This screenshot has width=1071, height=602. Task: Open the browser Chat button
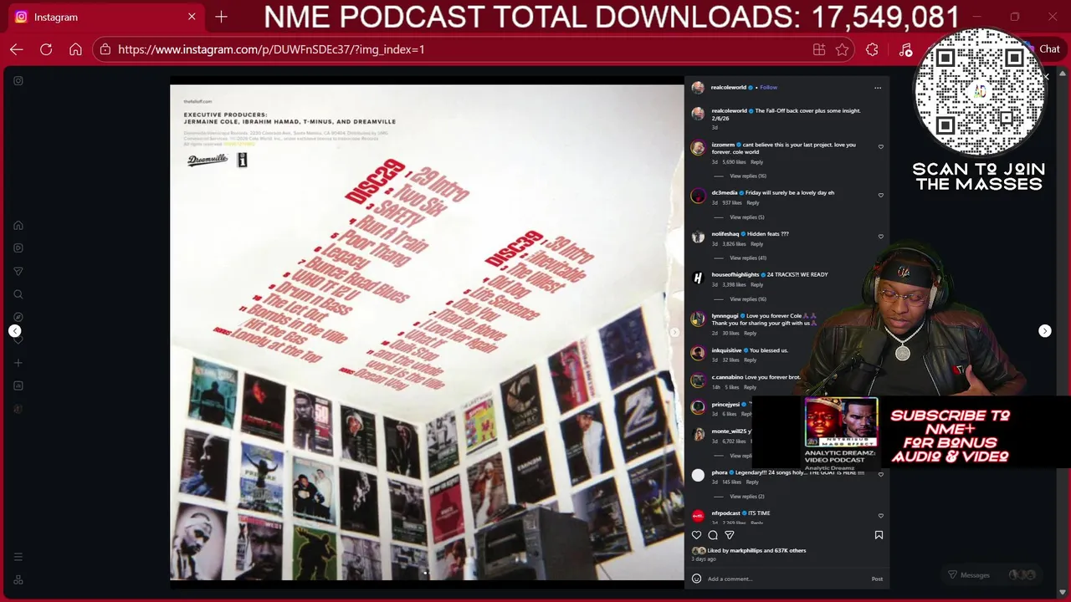click(x=1043, y=49)
